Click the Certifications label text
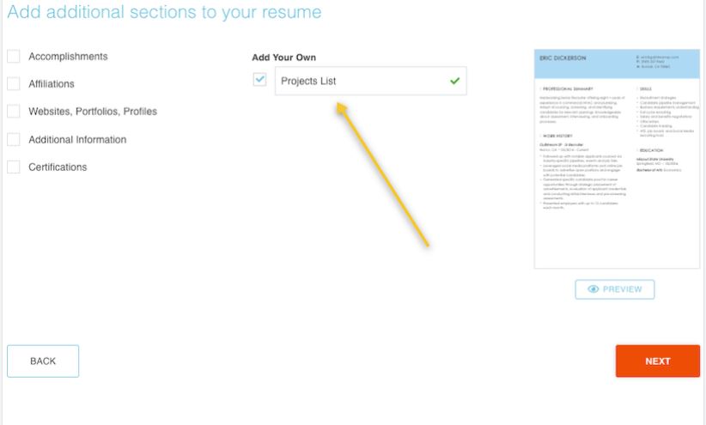The width and height of the screenshot is (706, 425). tap(58, 167)
